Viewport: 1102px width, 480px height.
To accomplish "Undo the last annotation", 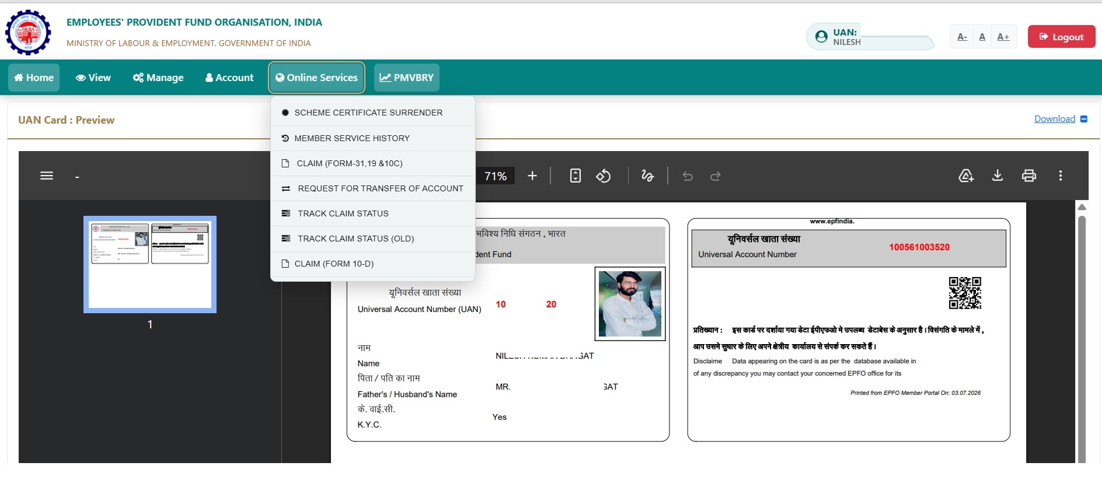I will (x=688, y=176).
